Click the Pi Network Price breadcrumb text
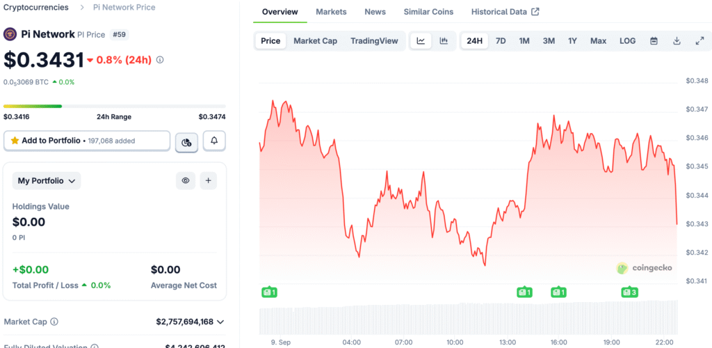This screenshot has width=712, height=348. (124, 7)
